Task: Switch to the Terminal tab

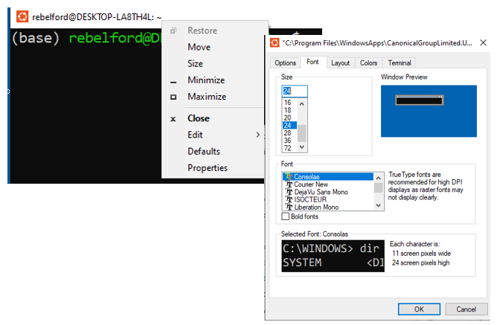Action: coord(400,62)
